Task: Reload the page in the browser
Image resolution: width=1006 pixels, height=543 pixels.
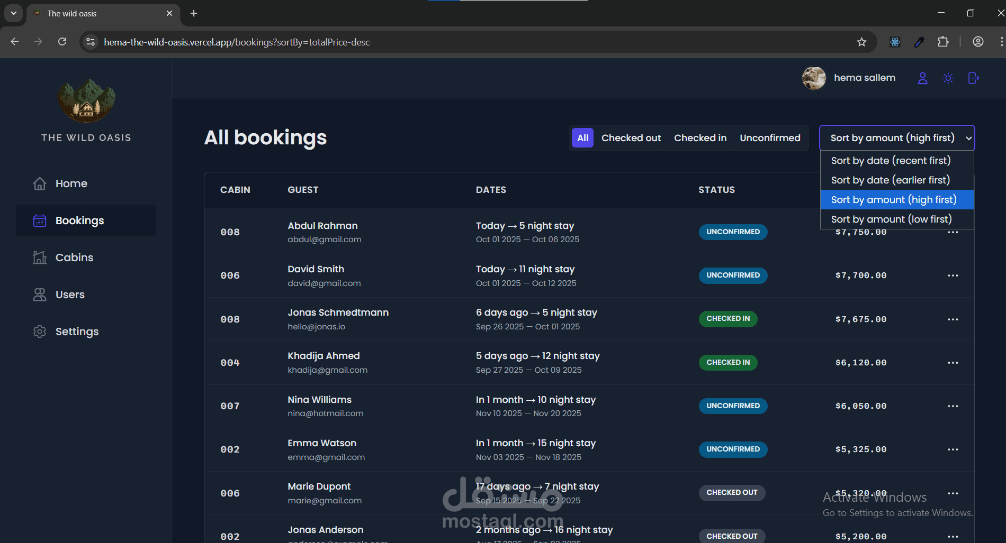Action: click(62, 42)
